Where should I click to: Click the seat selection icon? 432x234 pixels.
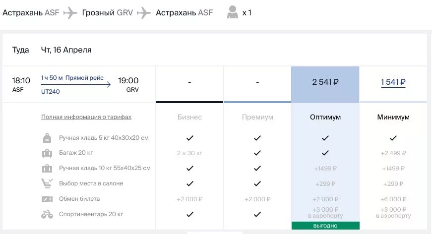pyautogui.click(x=47, y=183)
